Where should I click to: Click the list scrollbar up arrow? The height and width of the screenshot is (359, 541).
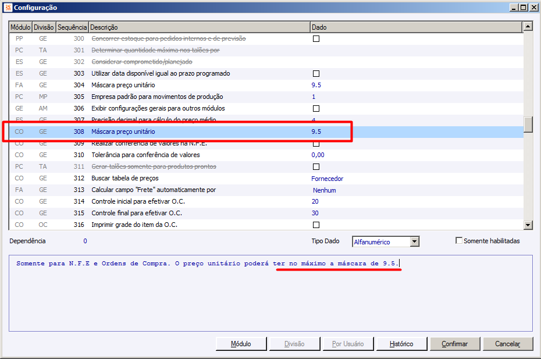point(528,26)
